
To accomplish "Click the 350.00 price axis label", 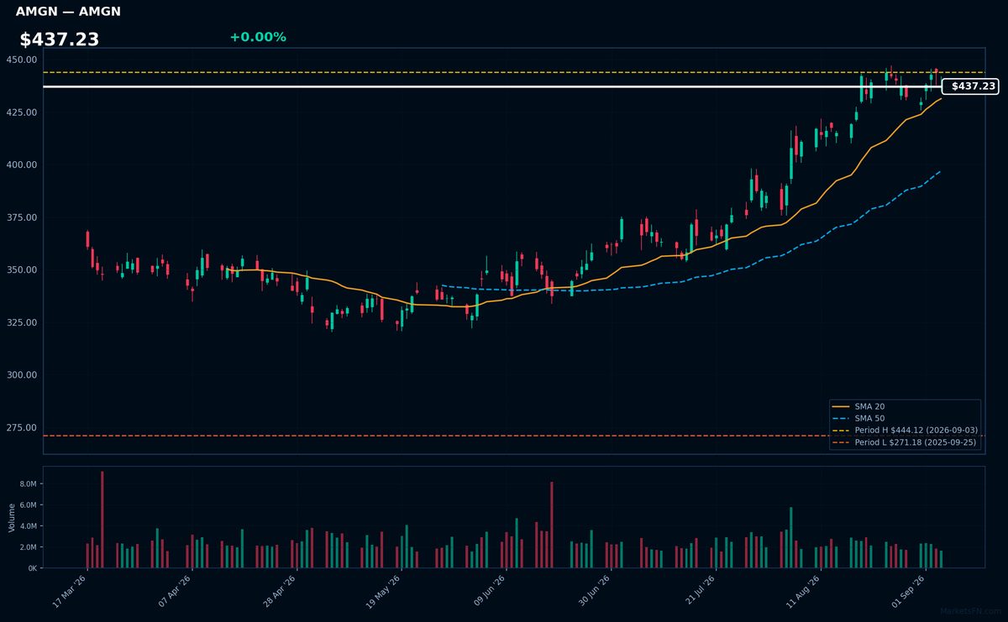I will coord(22,270).
